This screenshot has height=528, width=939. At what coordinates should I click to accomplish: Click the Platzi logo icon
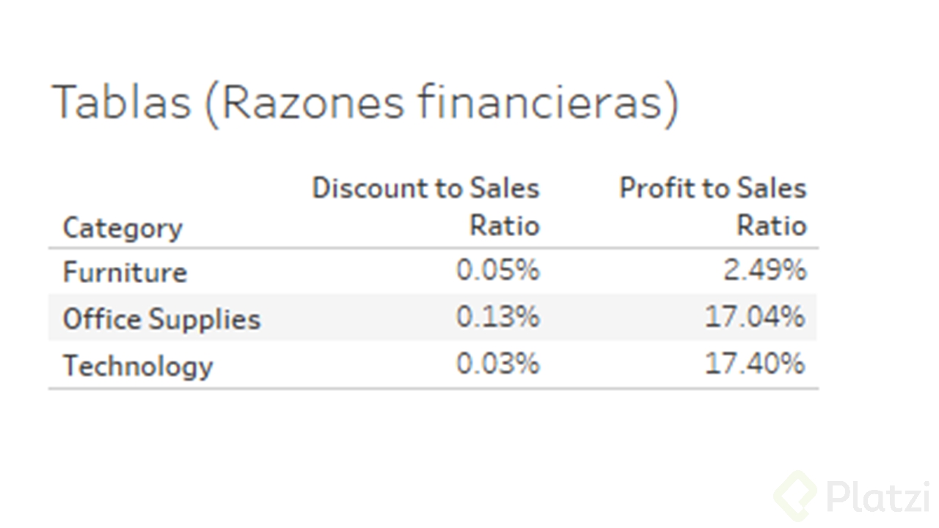coord(796,496)
